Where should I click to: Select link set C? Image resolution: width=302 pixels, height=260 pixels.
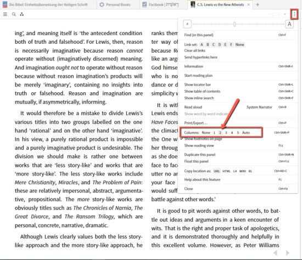pos(214,44)
